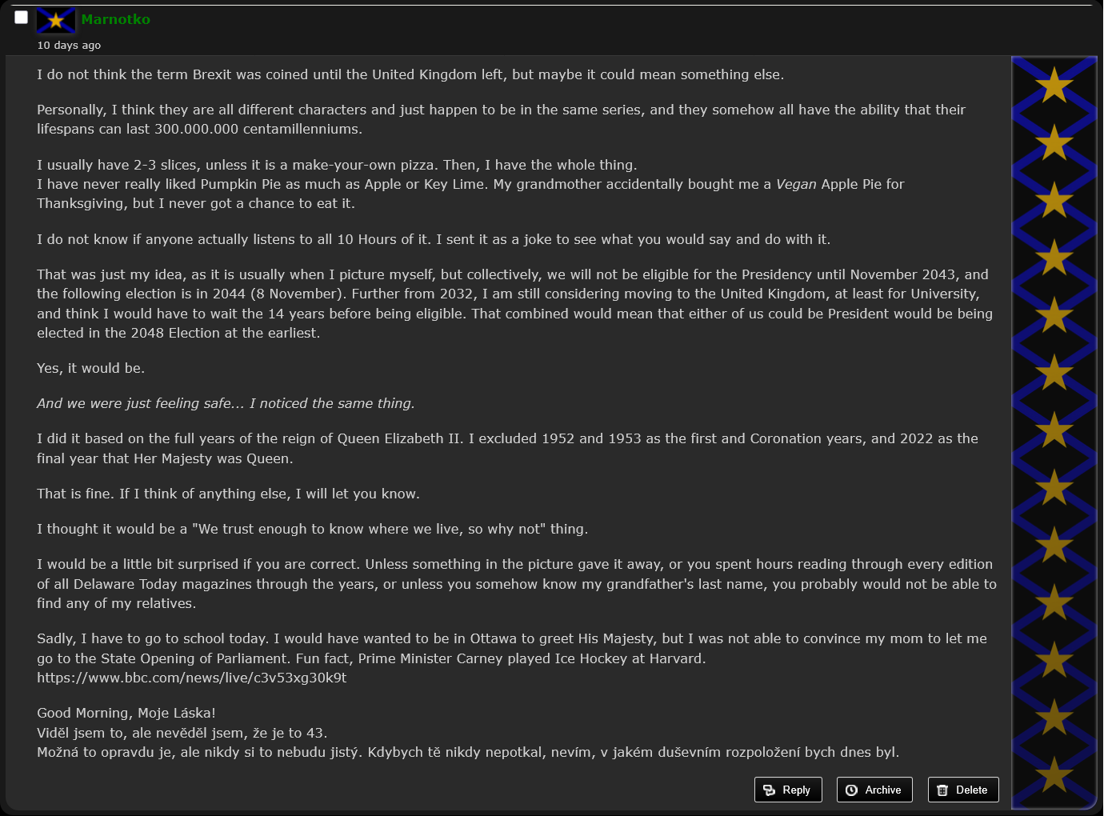
Task: Open the bbc.com news live link
Action: [192, 678]
